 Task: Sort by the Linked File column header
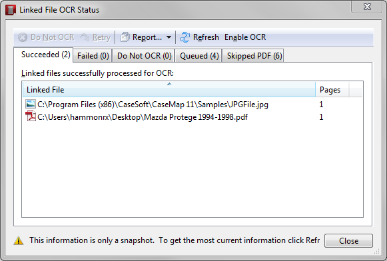(169, 89)
